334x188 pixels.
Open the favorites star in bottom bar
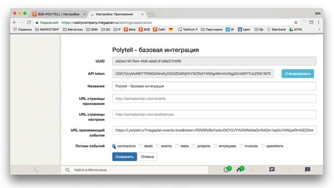pos(290,170)
